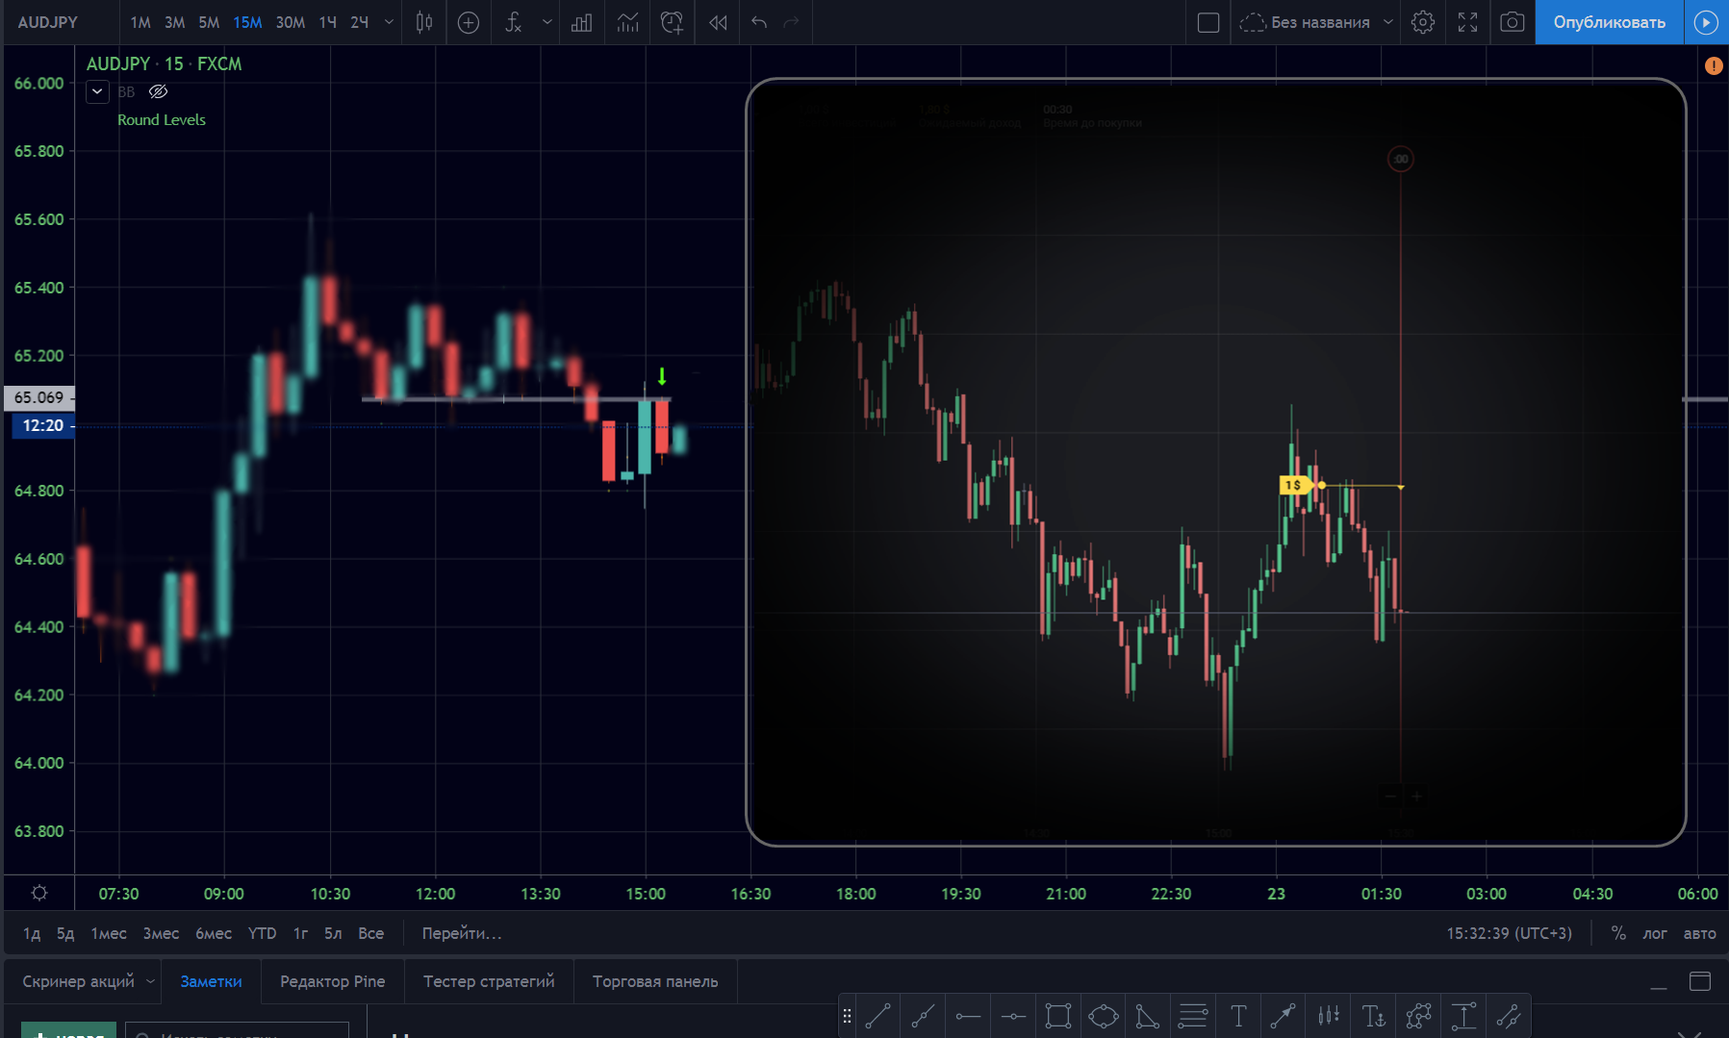Open timezone menu 15:32:39 (UTC+3)
The height and width of the screenshot is (1038, 1729).
click(x=1509, y=933)
